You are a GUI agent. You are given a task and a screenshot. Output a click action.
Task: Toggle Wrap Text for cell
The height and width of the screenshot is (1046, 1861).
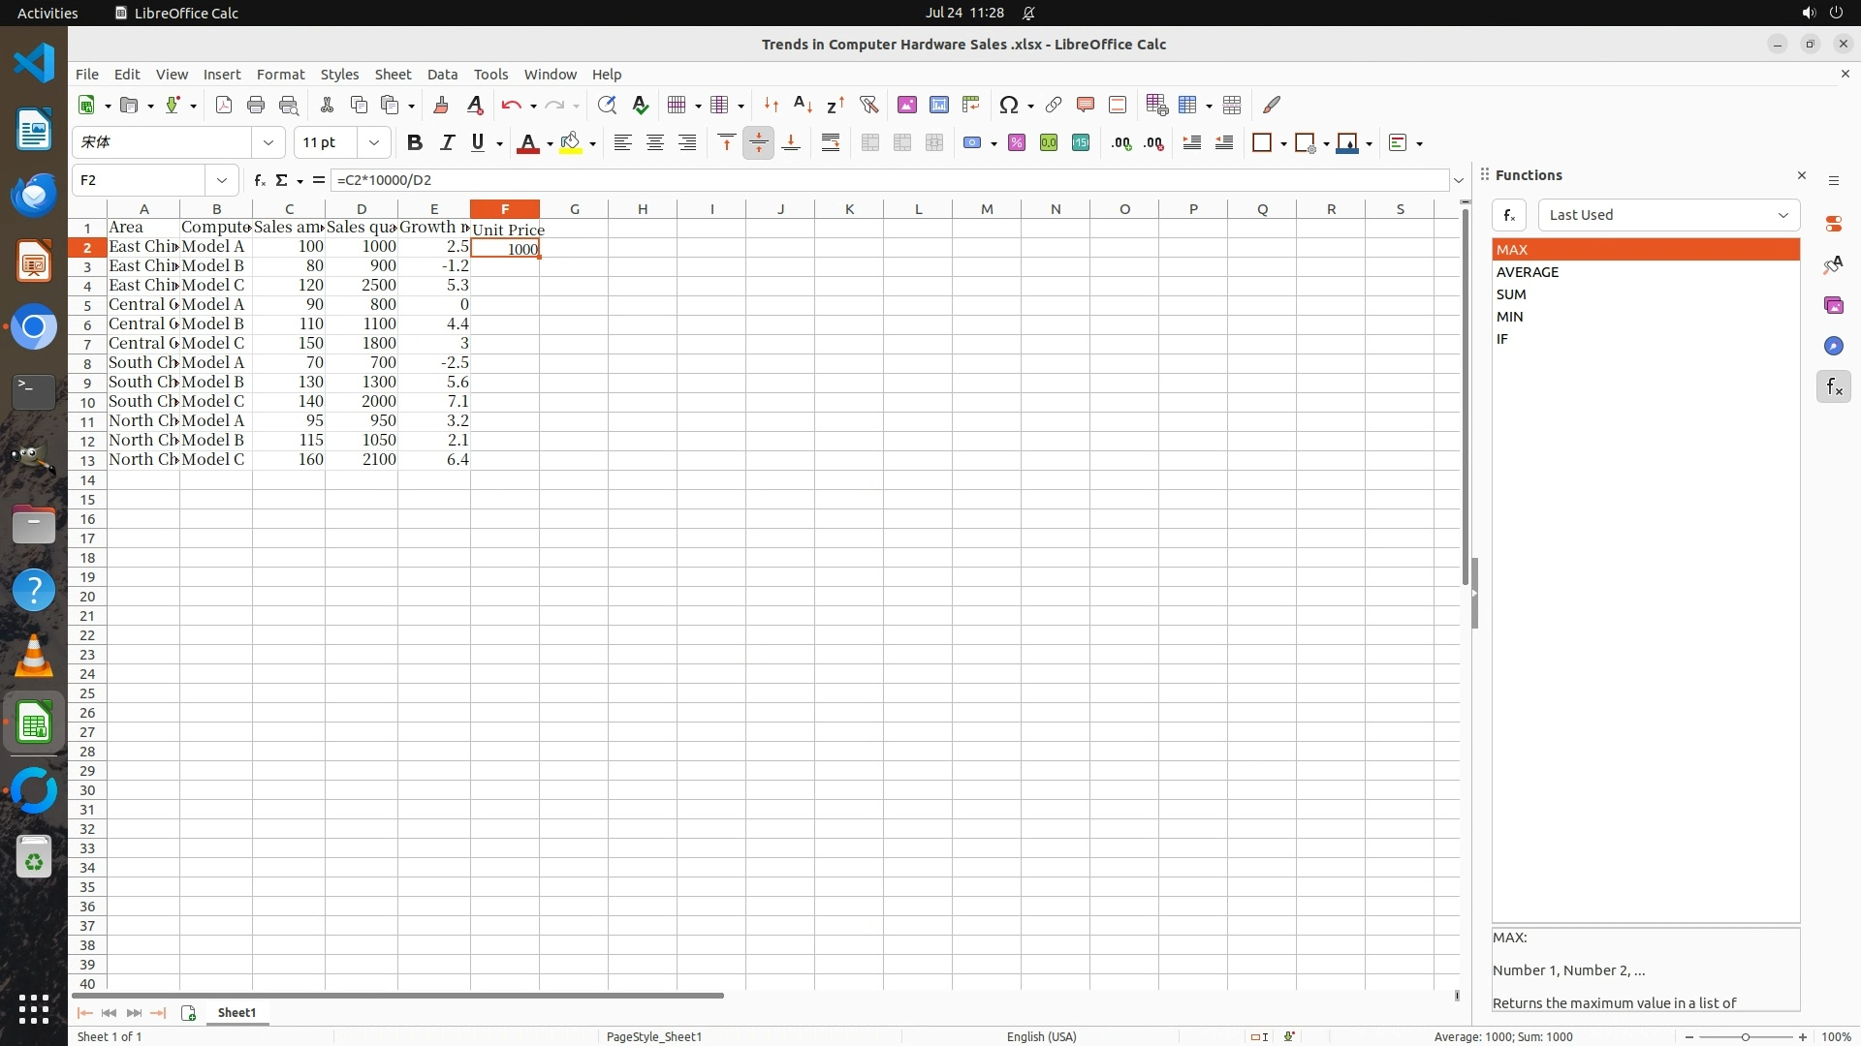[x=831, y=142]
